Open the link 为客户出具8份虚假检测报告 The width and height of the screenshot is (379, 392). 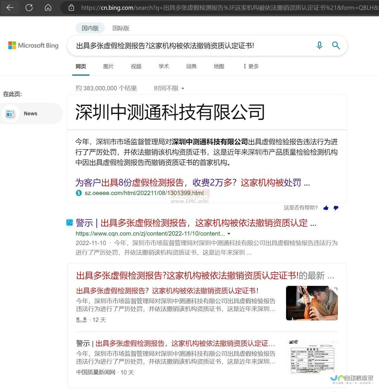point(193,182)
